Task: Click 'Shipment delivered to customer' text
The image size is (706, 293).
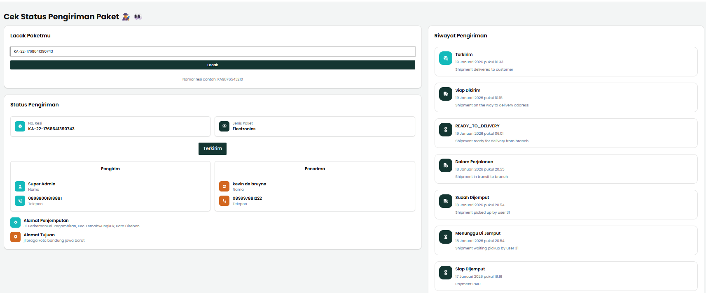Action: click(484, 69)
